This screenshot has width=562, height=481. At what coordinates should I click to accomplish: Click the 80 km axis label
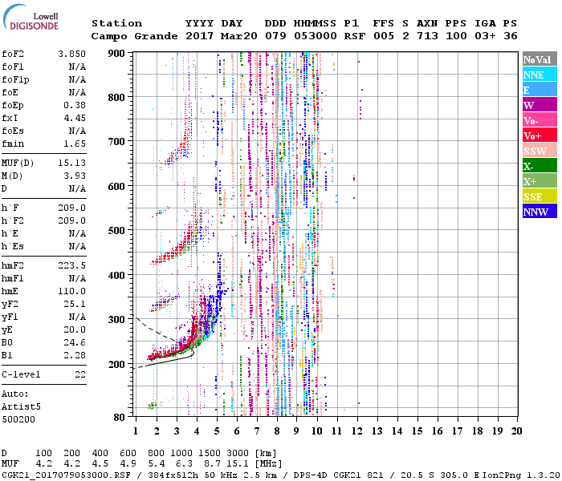coord(119,417)
